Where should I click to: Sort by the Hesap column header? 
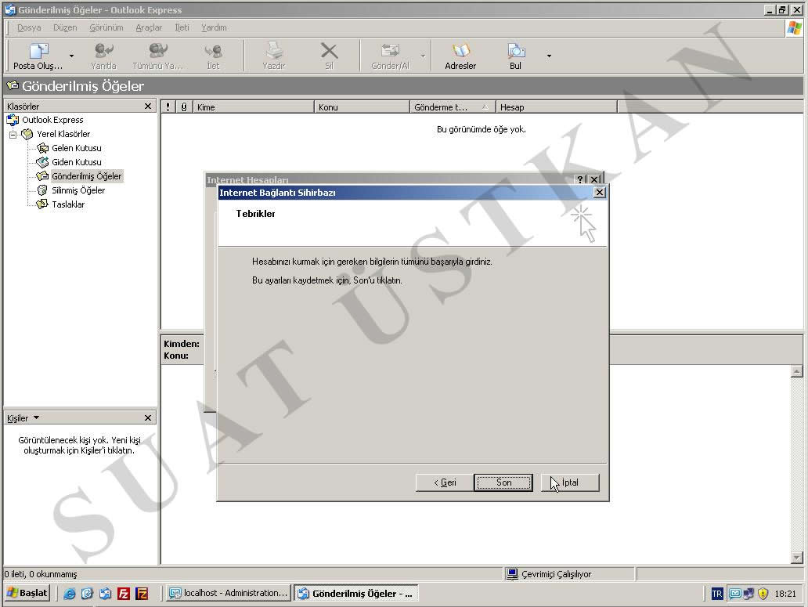(556, 107)
